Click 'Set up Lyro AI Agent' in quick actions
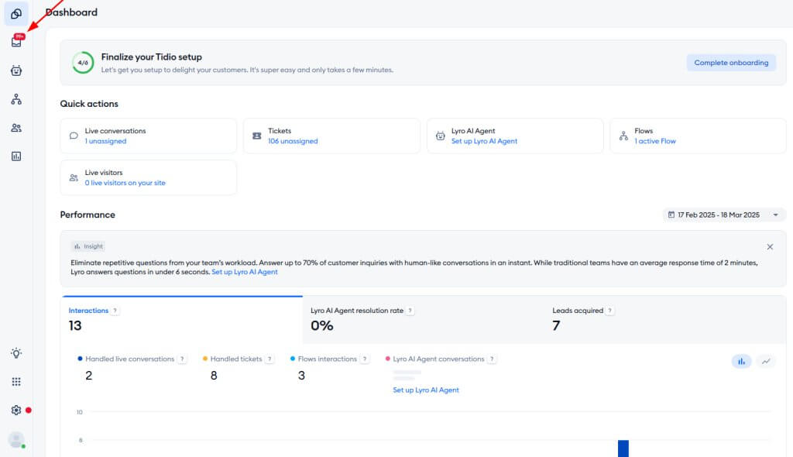The width and height of the screenshot is (793, 457). click(x=485, y=141)
